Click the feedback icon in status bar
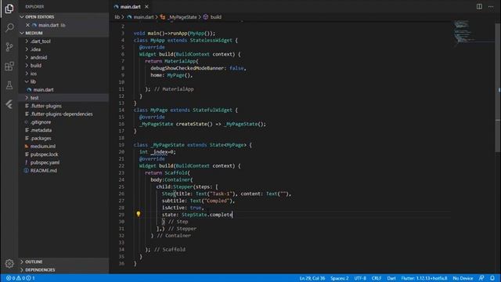The image size is (501, 282). coord(481,278)
